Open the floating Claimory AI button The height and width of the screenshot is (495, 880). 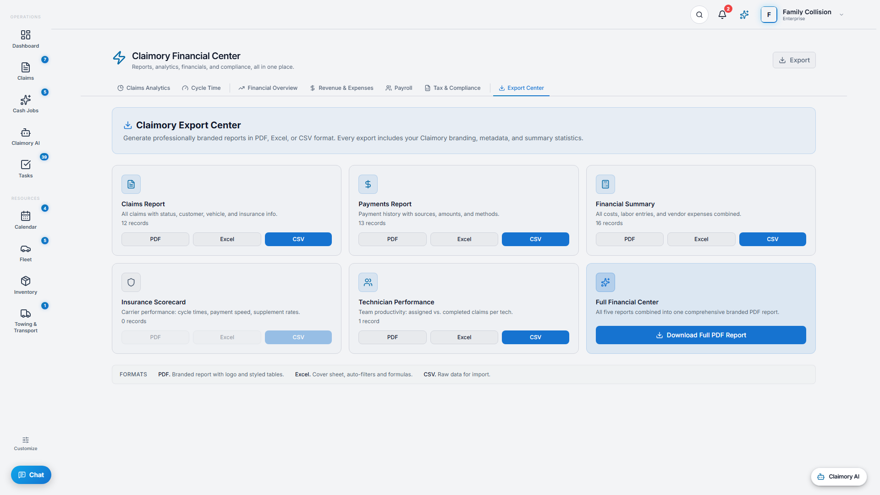tap(839, 477)
